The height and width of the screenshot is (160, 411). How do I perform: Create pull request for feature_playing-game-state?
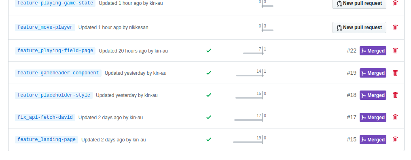(359, 3)
